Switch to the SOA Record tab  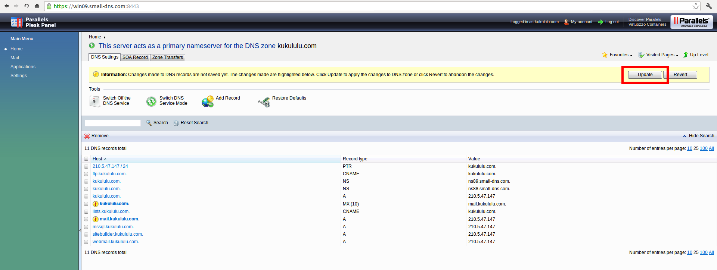[135, 57]
